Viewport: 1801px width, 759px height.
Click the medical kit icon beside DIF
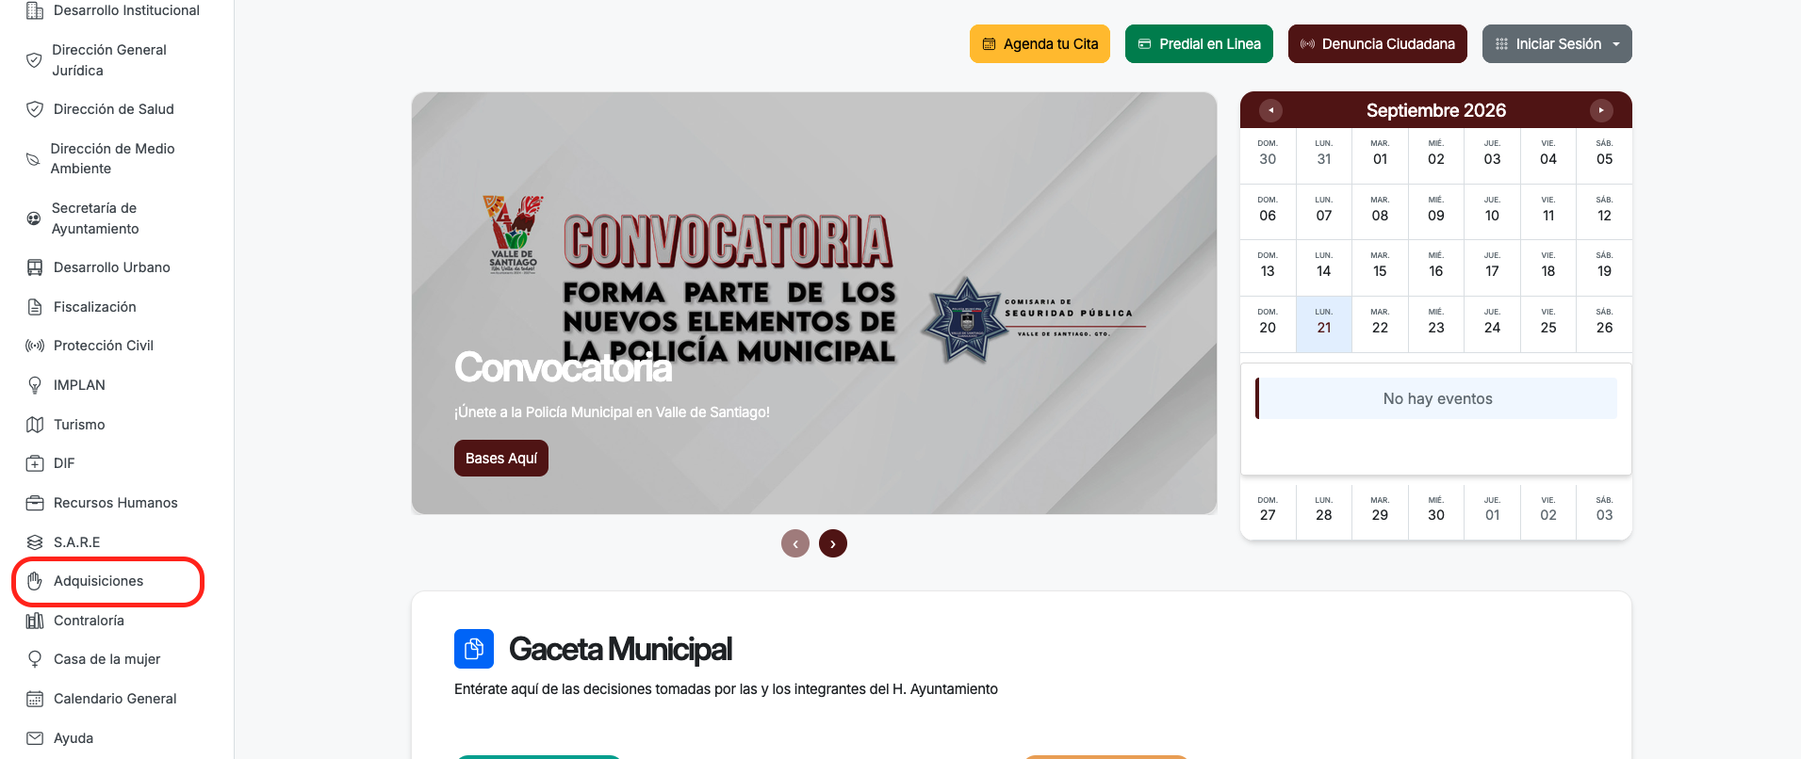[x=35, y=463]
